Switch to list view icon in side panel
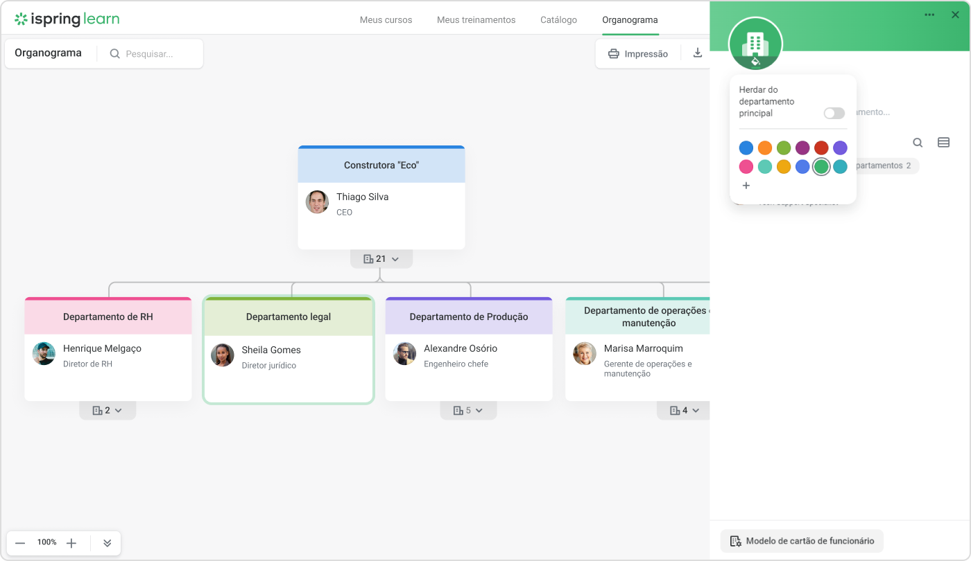971x561 pixels. click(x=943, y=143)
